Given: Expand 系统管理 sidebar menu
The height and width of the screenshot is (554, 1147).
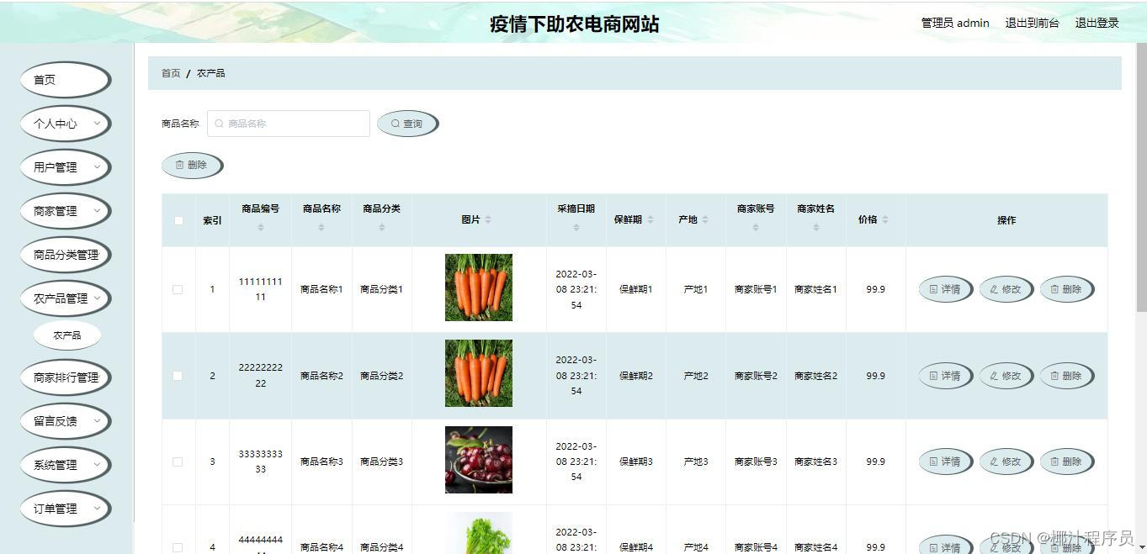Looking at the screenshot, I should pos(65,465).
